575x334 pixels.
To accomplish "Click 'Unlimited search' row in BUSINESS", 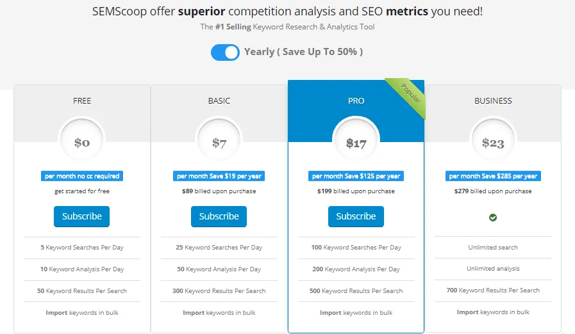I will pyautogui.click(x=493, y=248).
